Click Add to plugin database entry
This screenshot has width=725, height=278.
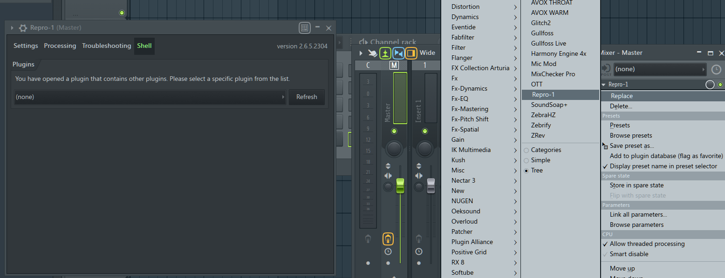pos(663,156)
